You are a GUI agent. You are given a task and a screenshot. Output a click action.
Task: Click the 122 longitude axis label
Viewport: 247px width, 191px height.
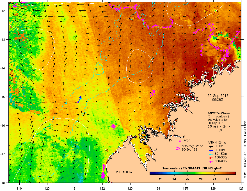click(102, 188)
